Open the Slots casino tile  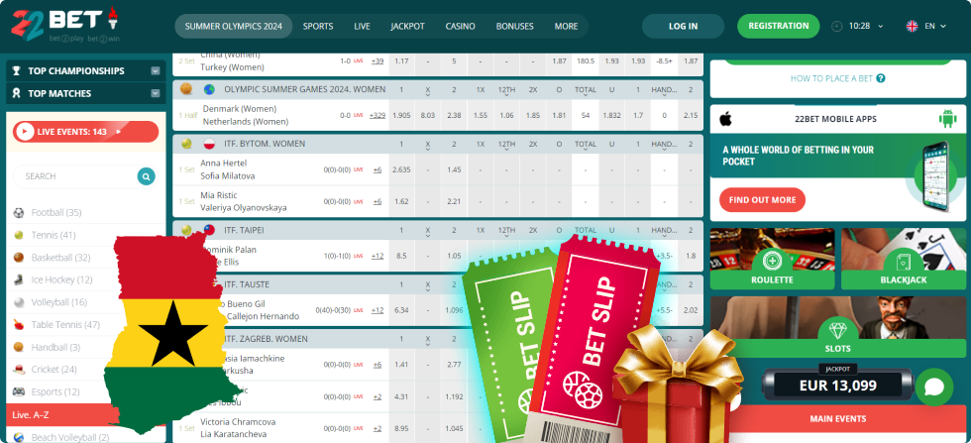[837, 327]
